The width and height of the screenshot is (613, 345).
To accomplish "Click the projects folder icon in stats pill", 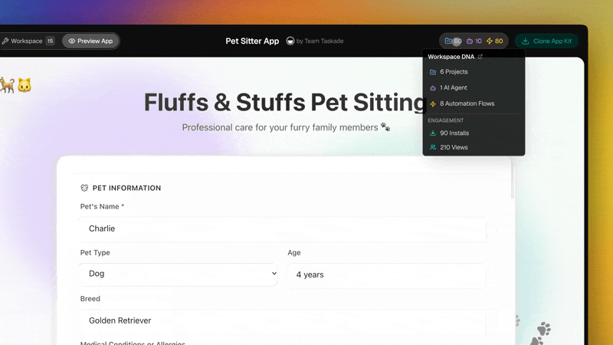I will click(x=448, y=41).
